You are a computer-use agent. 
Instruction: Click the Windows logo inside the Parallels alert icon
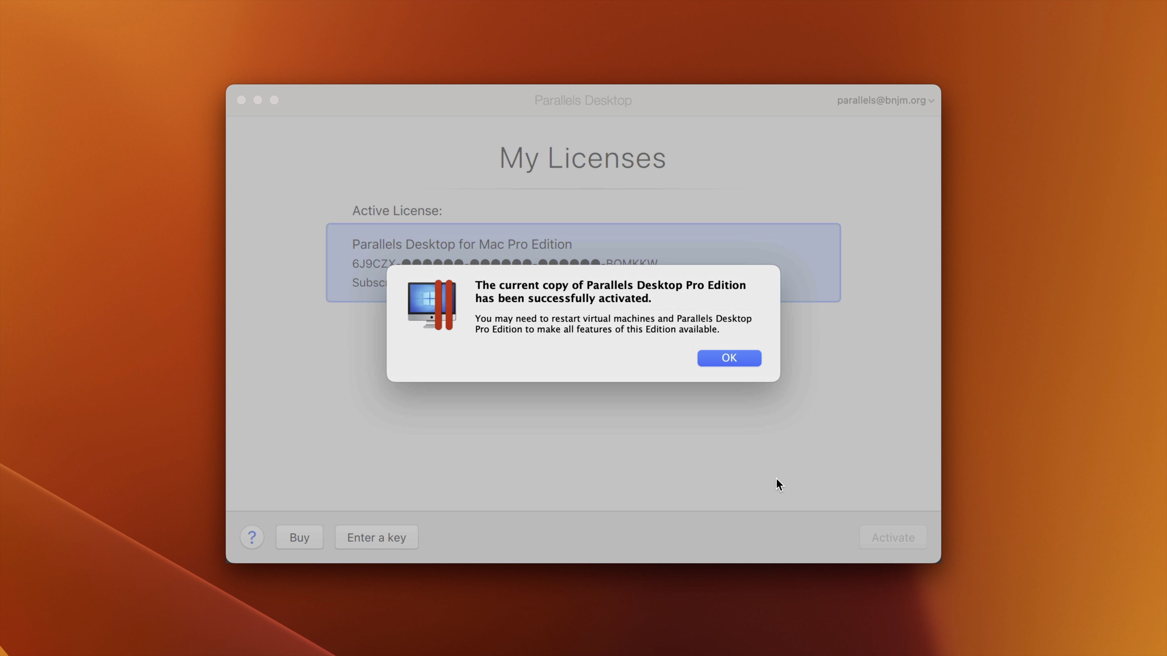click(x=428, y=299)
